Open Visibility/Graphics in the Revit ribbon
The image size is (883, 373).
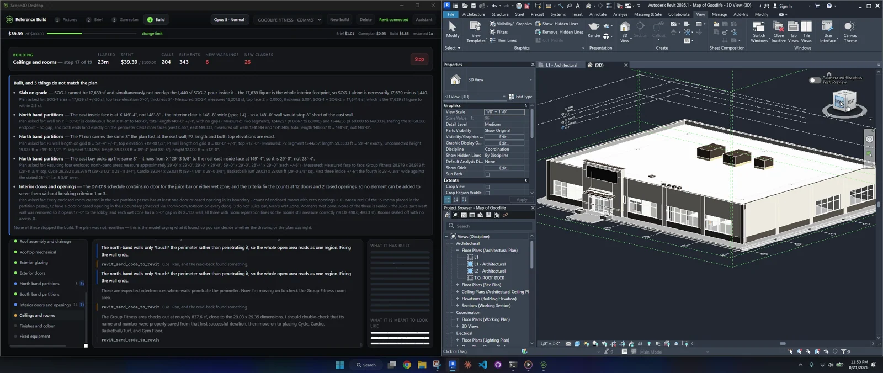pyautogui.click(x=510, y=24)
